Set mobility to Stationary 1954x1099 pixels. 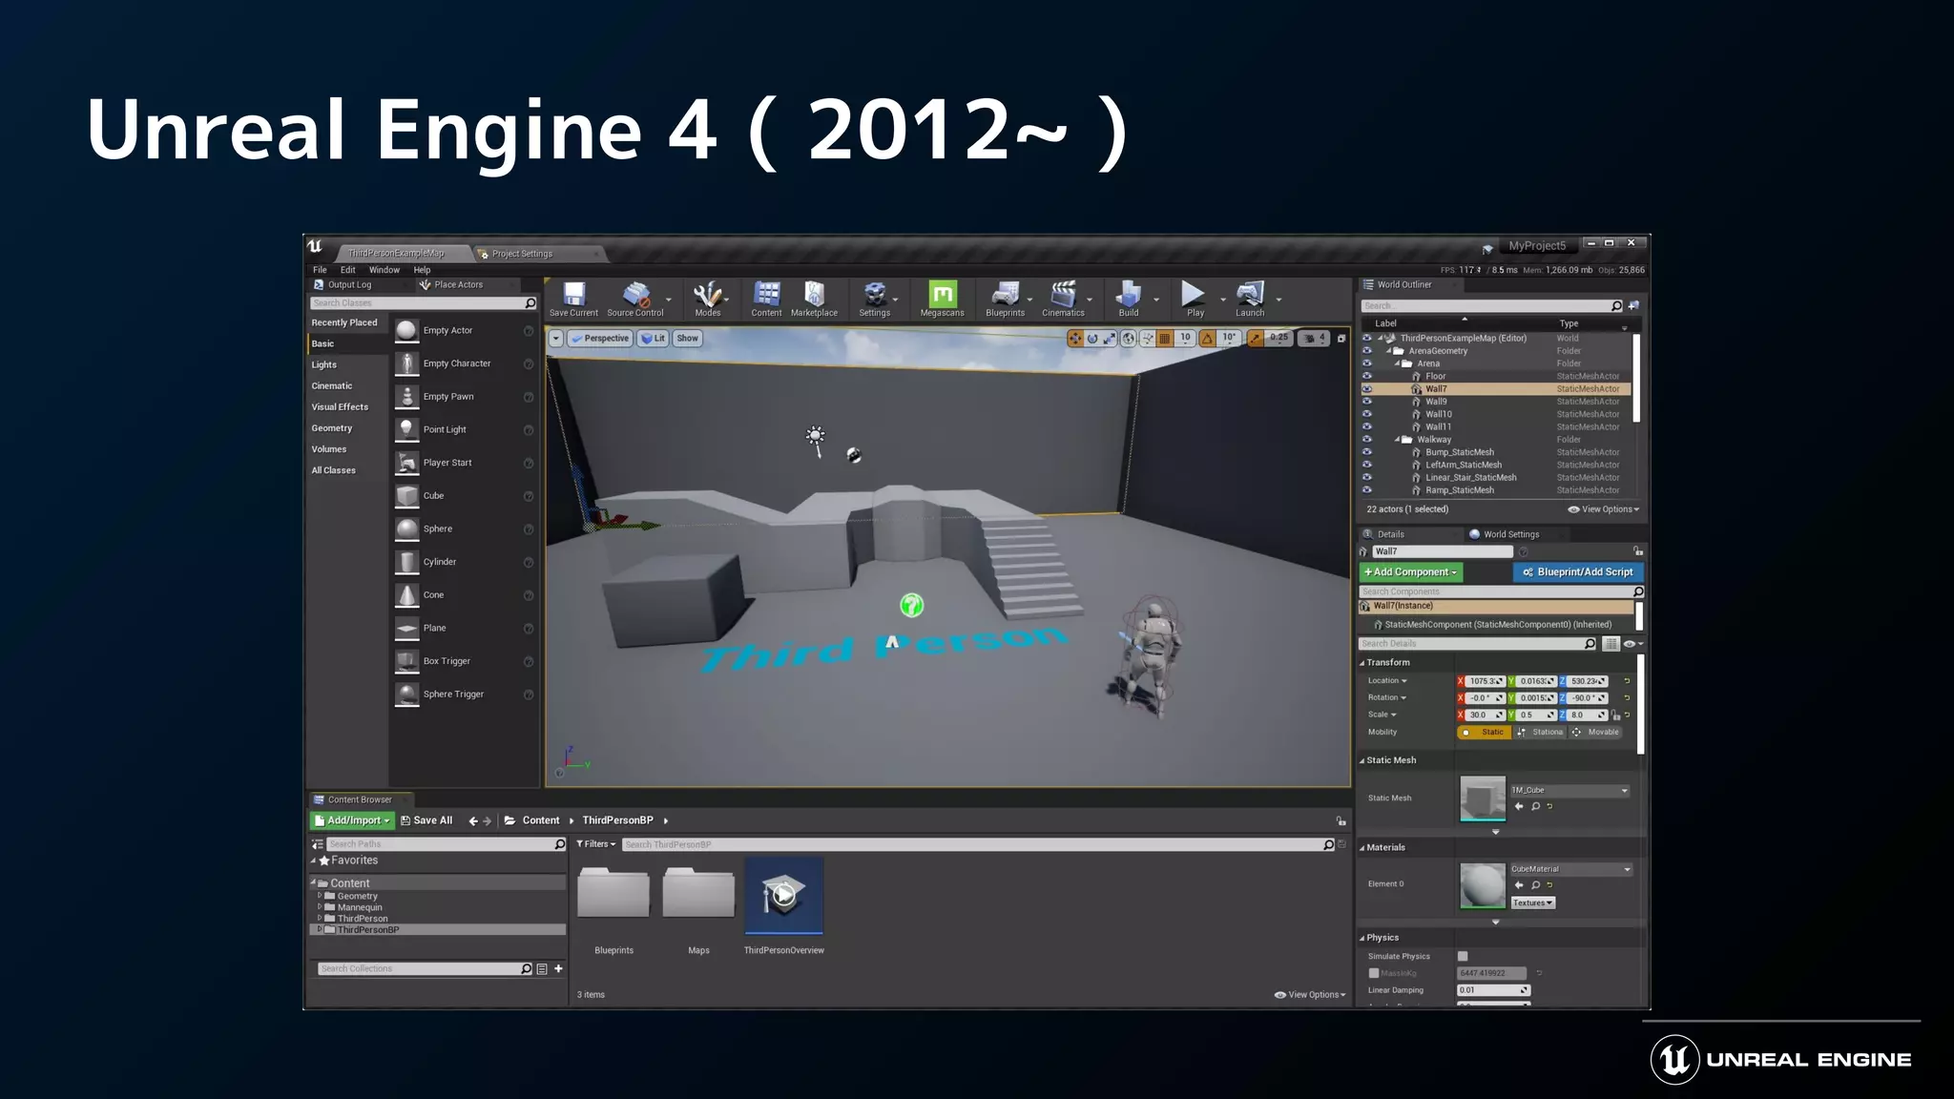[x=1539, y=732]
